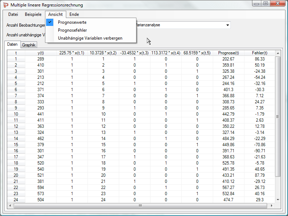Close the open Ansicht menu

coord(55,14)
